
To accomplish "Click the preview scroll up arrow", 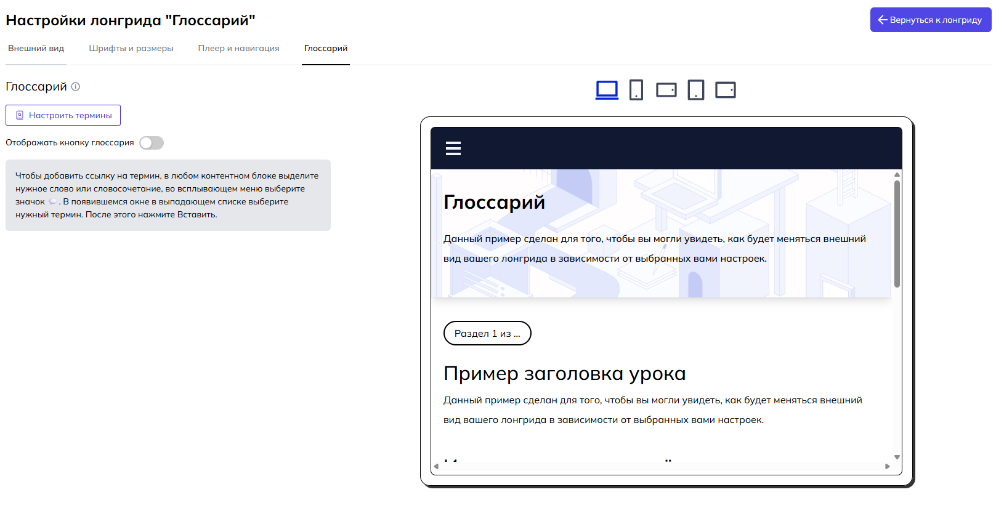I will (x=897, y=175).
